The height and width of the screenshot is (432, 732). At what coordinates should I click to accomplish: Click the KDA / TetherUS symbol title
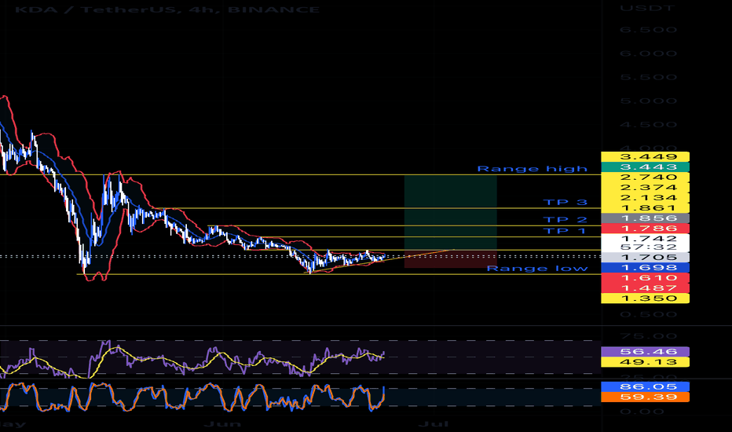click(167, 9)
